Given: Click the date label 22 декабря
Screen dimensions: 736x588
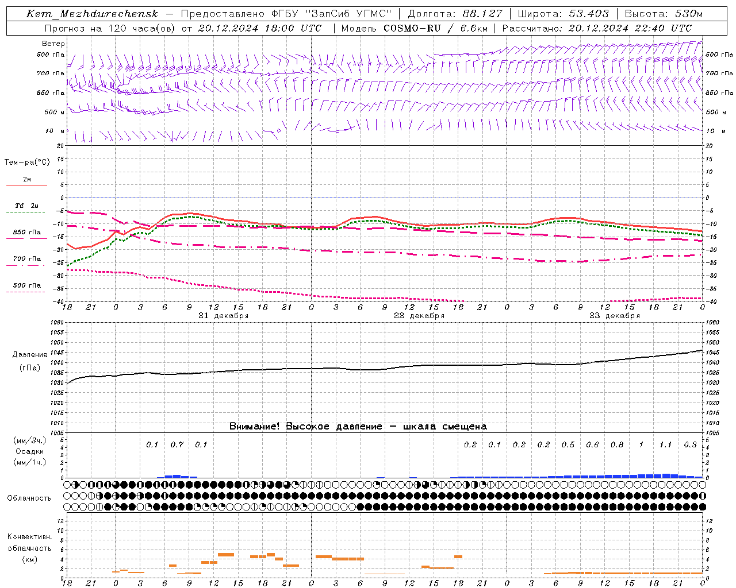Looking at the screenshot, I should [419, 316].
